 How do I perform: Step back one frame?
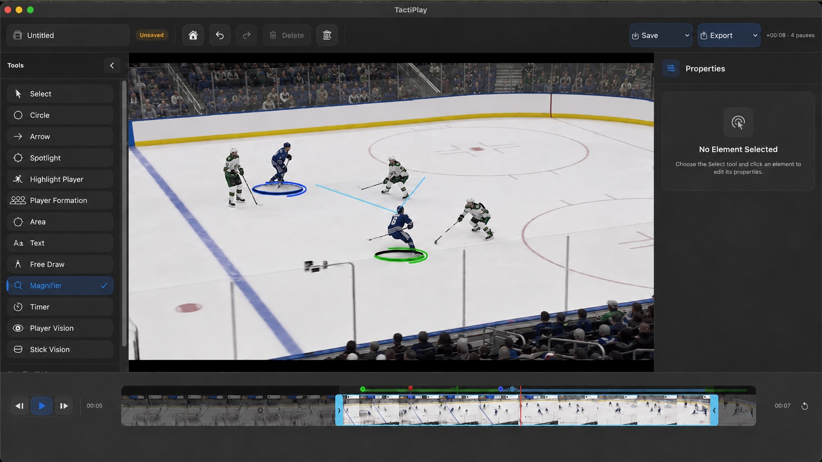[20, 406]
